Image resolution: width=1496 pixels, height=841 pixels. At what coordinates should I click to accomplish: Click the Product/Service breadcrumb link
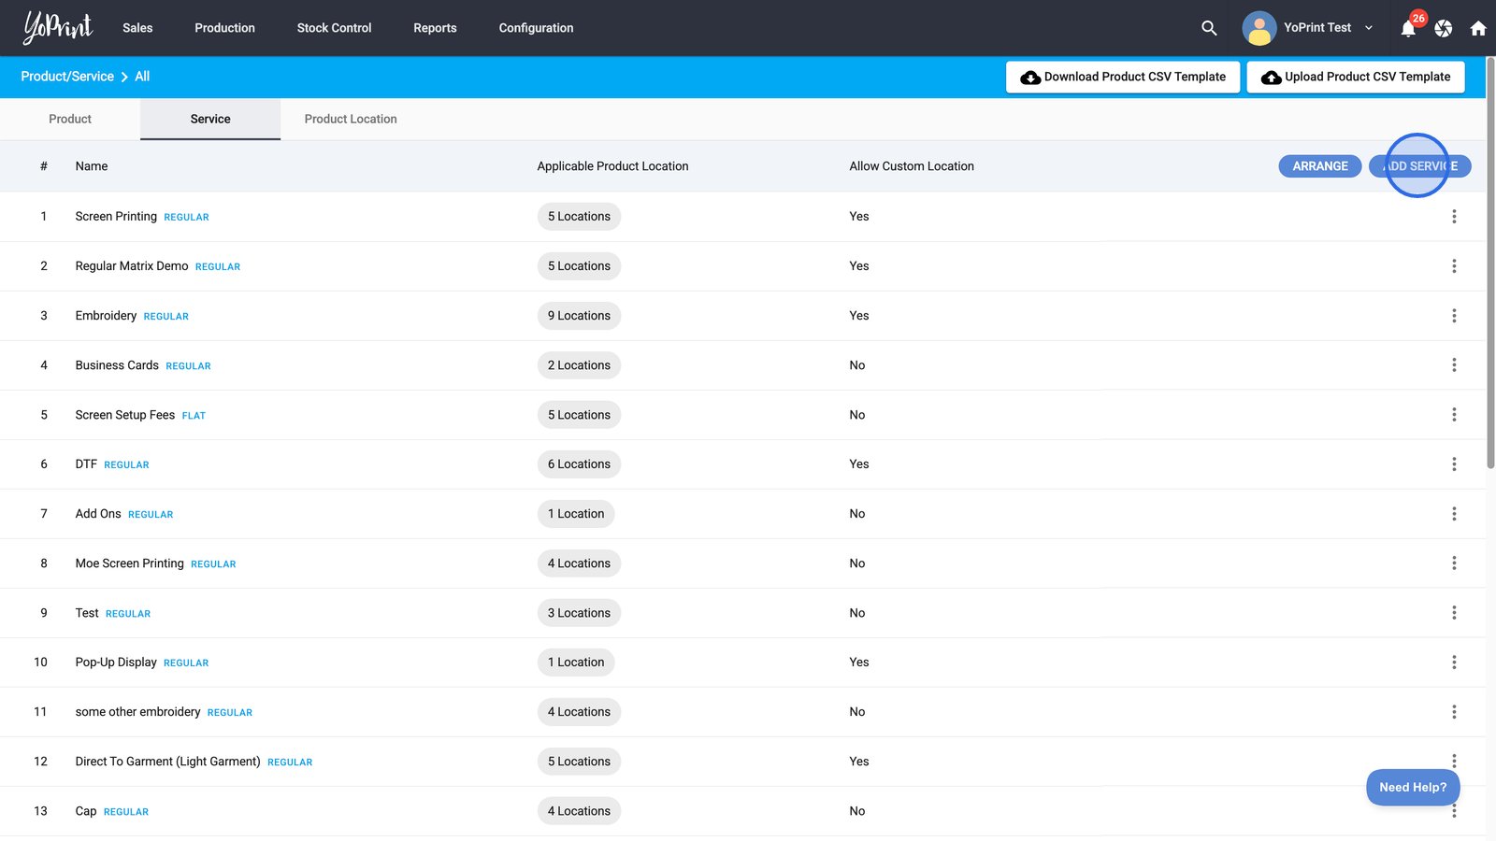tap(67, 77)
